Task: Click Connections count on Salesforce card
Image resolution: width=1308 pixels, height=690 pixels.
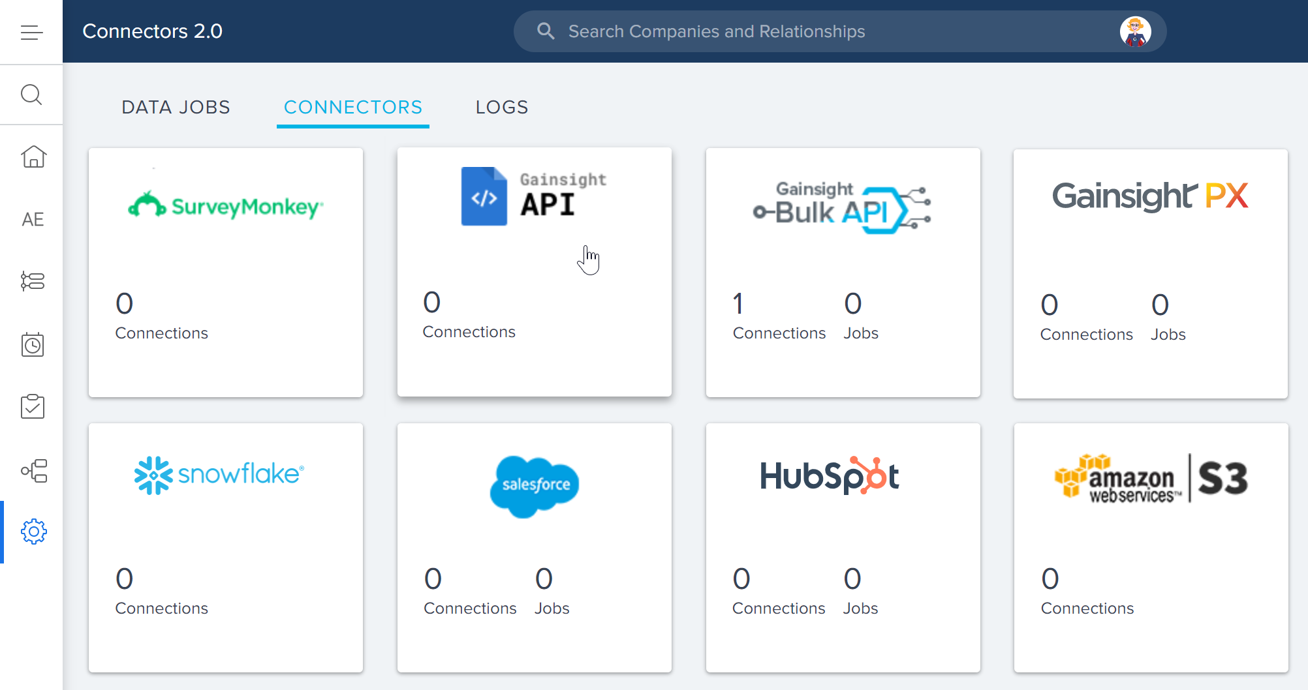Action: point(470,592)
